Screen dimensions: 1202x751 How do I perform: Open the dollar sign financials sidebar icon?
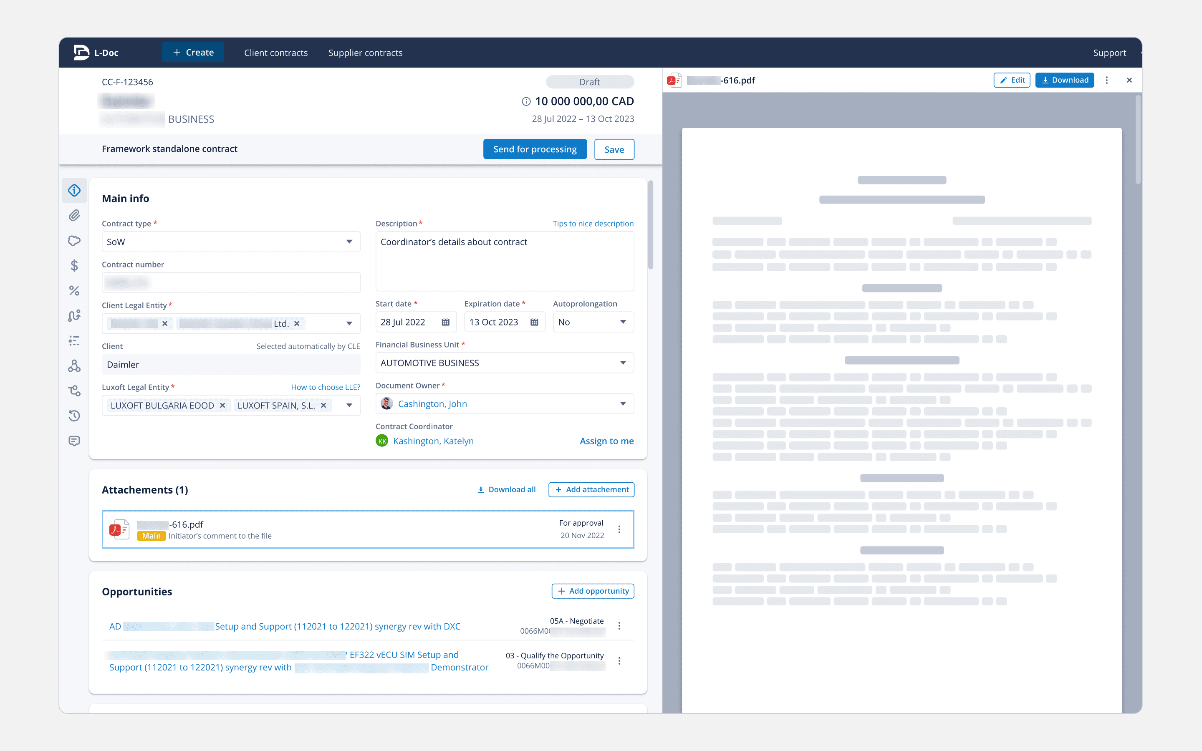pyautogui.click(x=74, y=266)
